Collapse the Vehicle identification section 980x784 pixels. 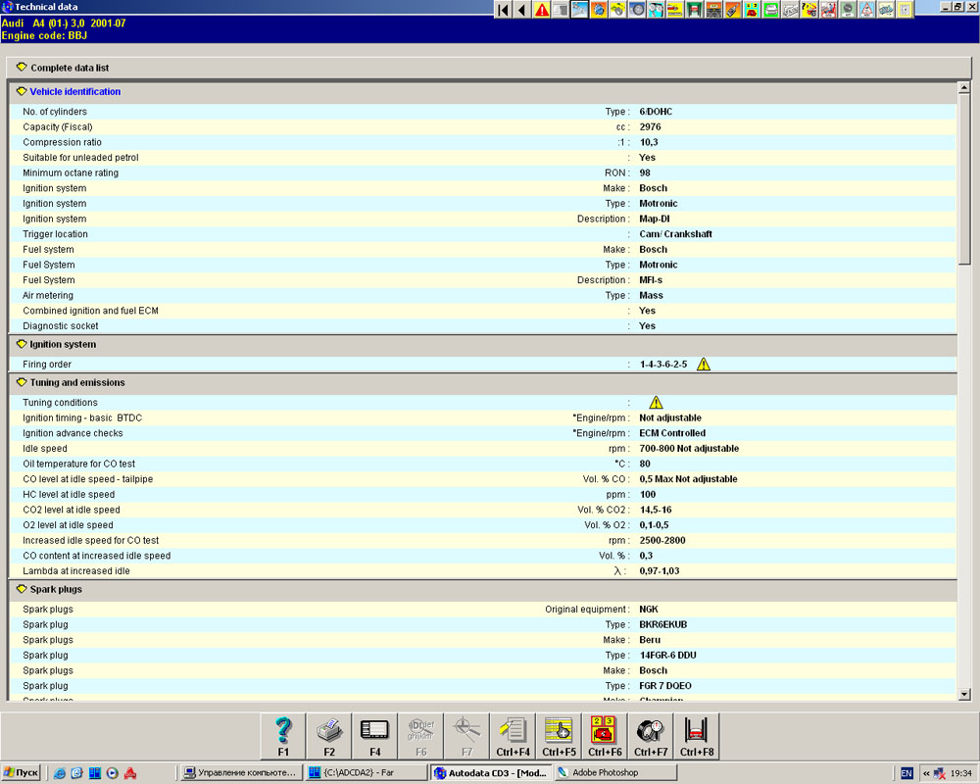pyautogui.click(x=22, y=91)
